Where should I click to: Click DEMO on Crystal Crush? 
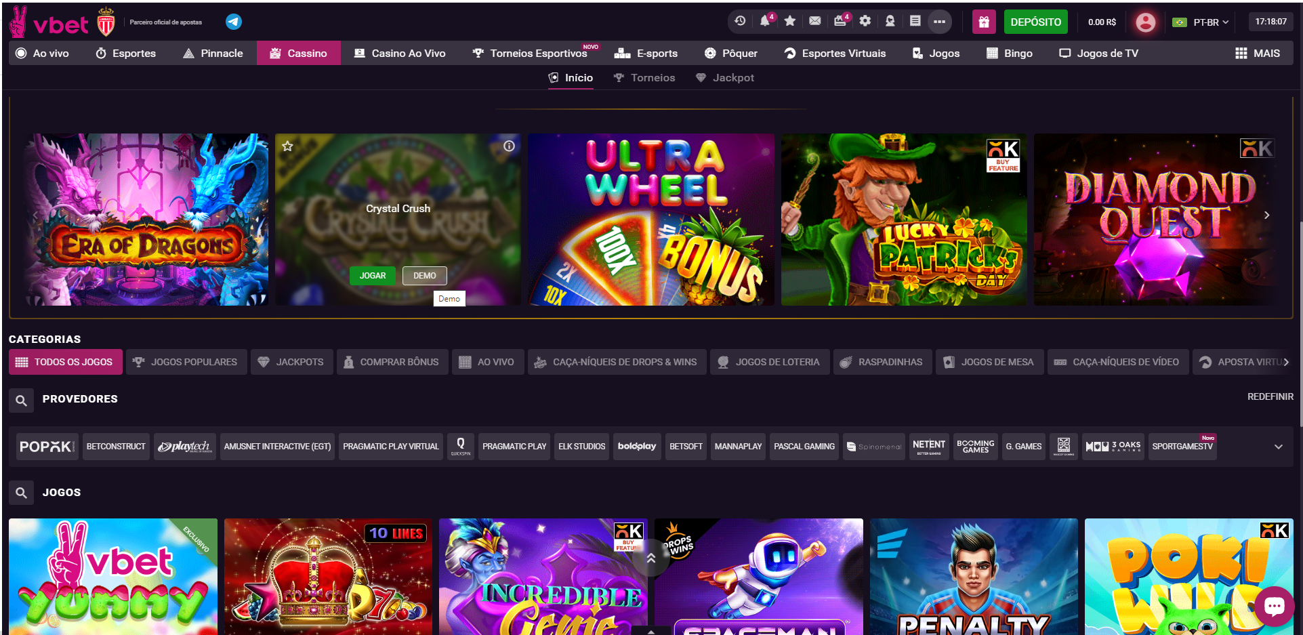tap(425, 276)
